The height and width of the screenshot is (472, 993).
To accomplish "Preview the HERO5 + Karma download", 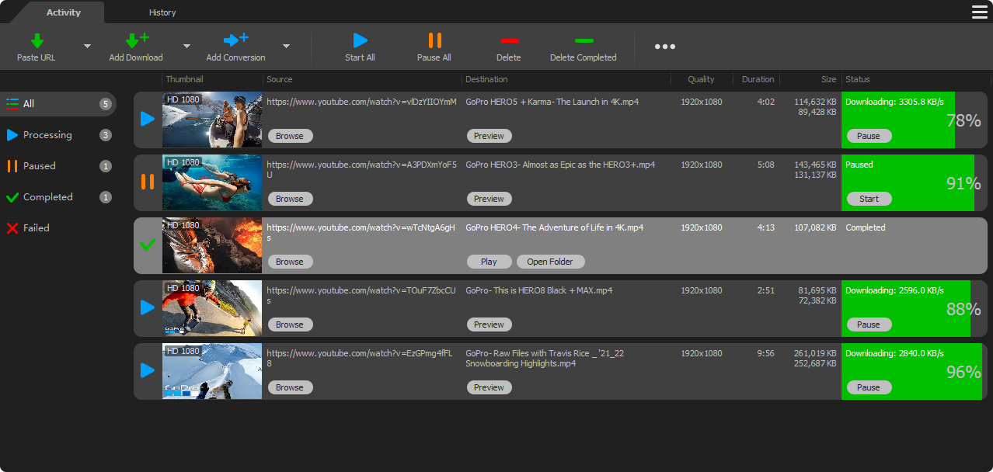I will pyautogui.click(x=489, y=136).
